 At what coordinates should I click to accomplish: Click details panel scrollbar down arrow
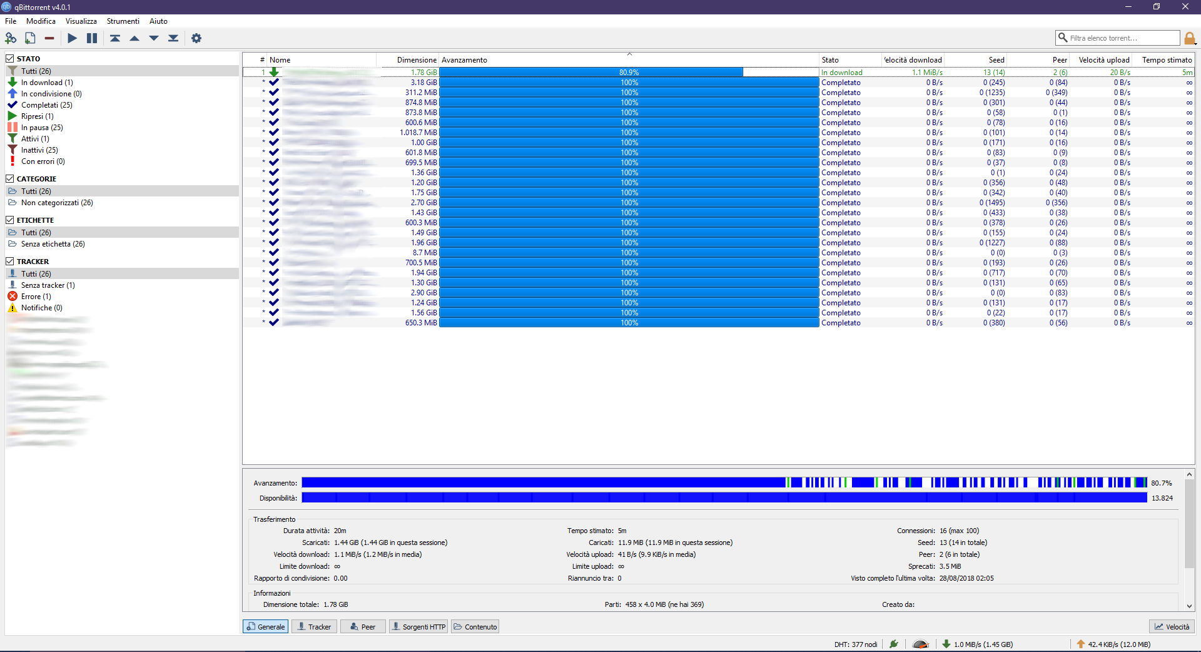tap(1189, 606)
